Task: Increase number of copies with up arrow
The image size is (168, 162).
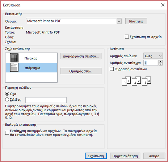Action: (160, 62)
